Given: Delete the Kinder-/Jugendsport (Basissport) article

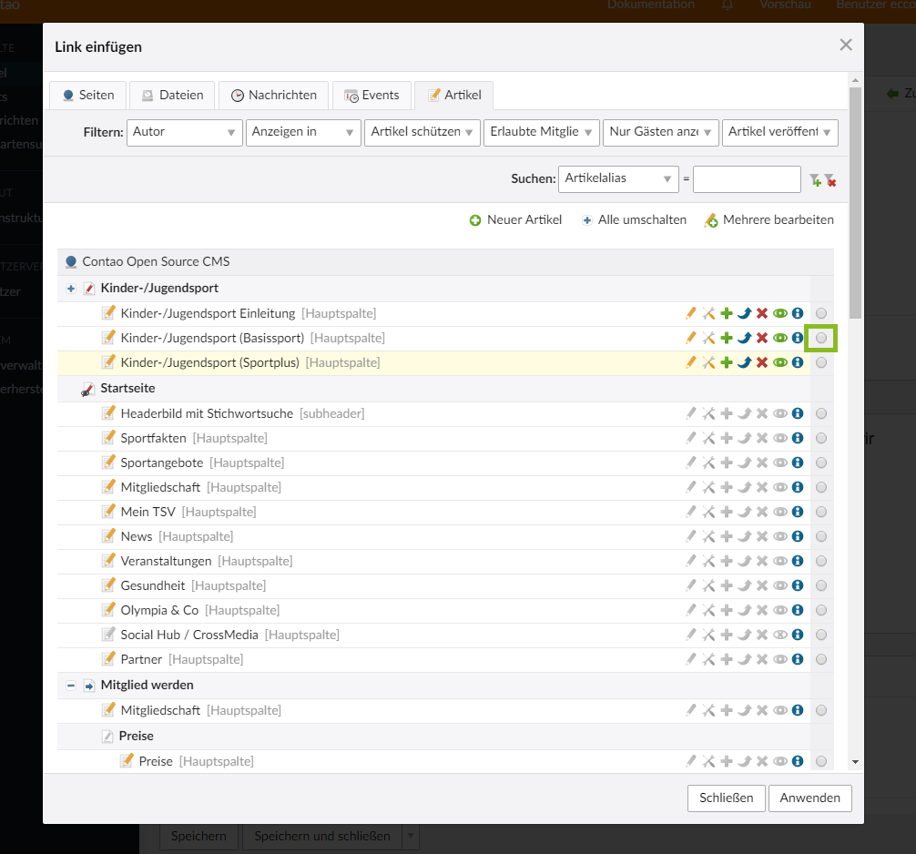Looking at the screenshot, I should click(x=762, y=338).
